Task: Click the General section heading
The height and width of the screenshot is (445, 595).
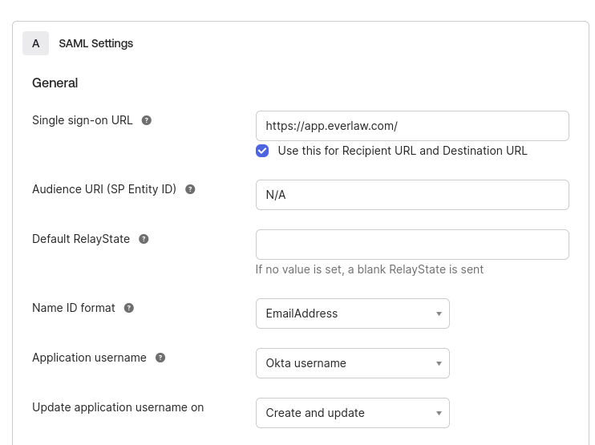Action: click(55, 83)
